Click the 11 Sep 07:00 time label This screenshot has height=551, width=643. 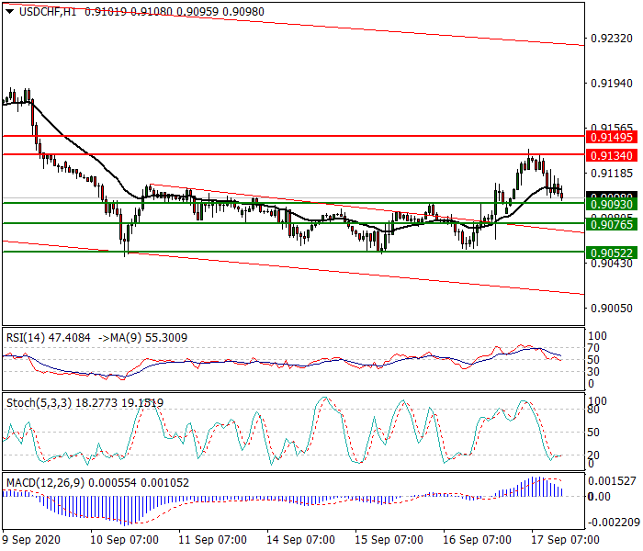(212, 540)
